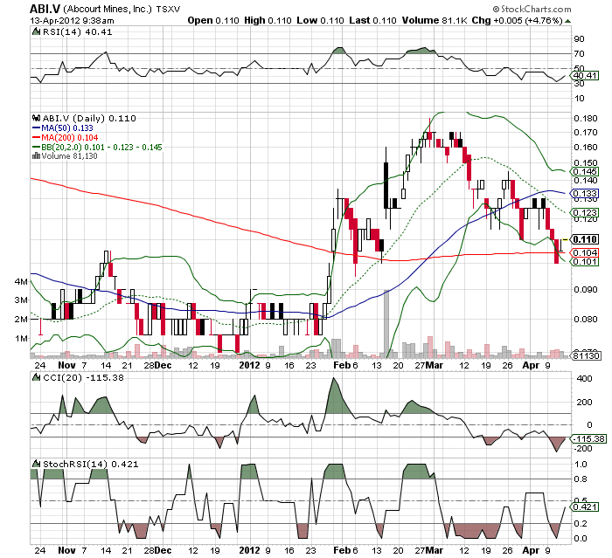Click the TSXV exchange label
The height and width of the screenshot is (558, 612).
coord(168,10)
